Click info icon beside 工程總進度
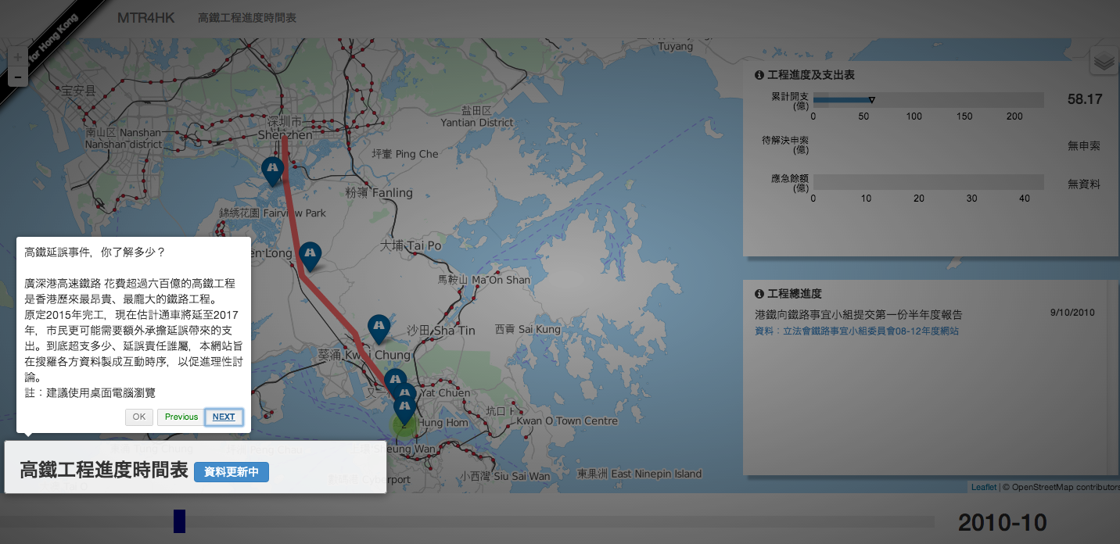The image size is (1120, 544). tap(759, 294)
